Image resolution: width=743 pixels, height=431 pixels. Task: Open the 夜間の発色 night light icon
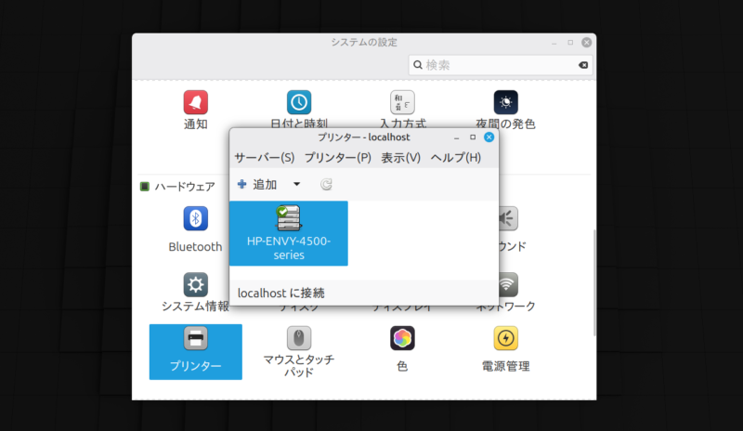click(506, 102)
